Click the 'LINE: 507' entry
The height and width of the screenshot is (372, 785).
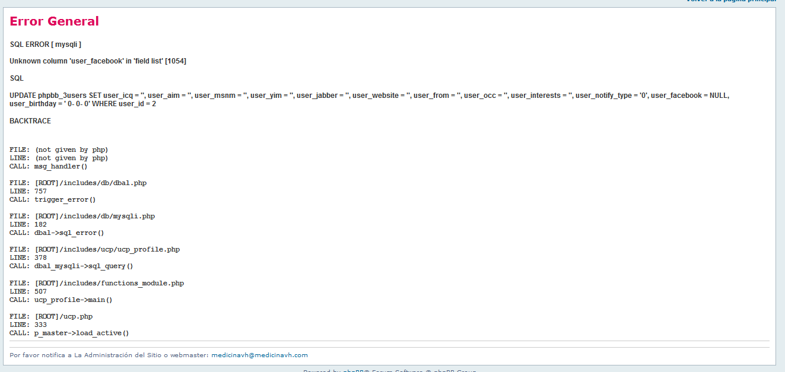click(28, 291)
